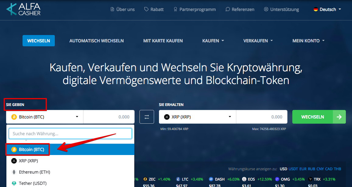The image size is (352, 187).
Task: Open the XRP (XRP) receive currency selector
Action: (198, 117)
